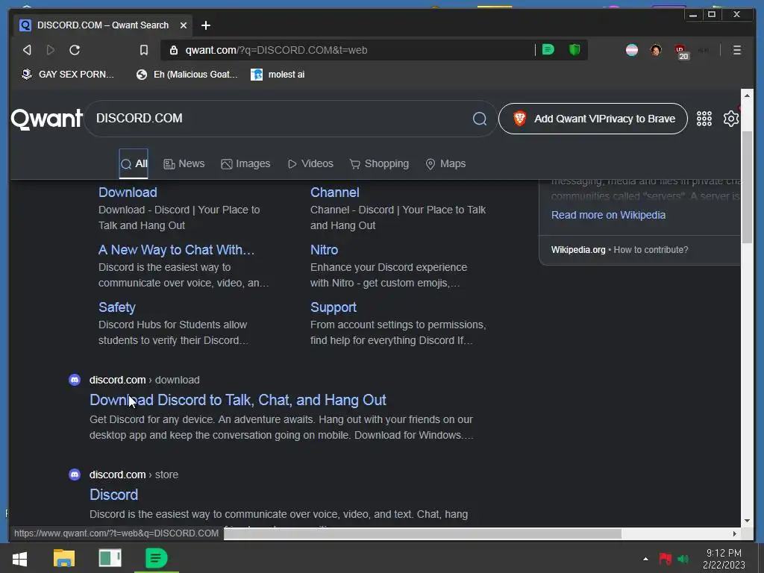Bookmark this page using the bookmark icon
The width and height of the screenshot is (764, 573).
(x=144, y=50)
